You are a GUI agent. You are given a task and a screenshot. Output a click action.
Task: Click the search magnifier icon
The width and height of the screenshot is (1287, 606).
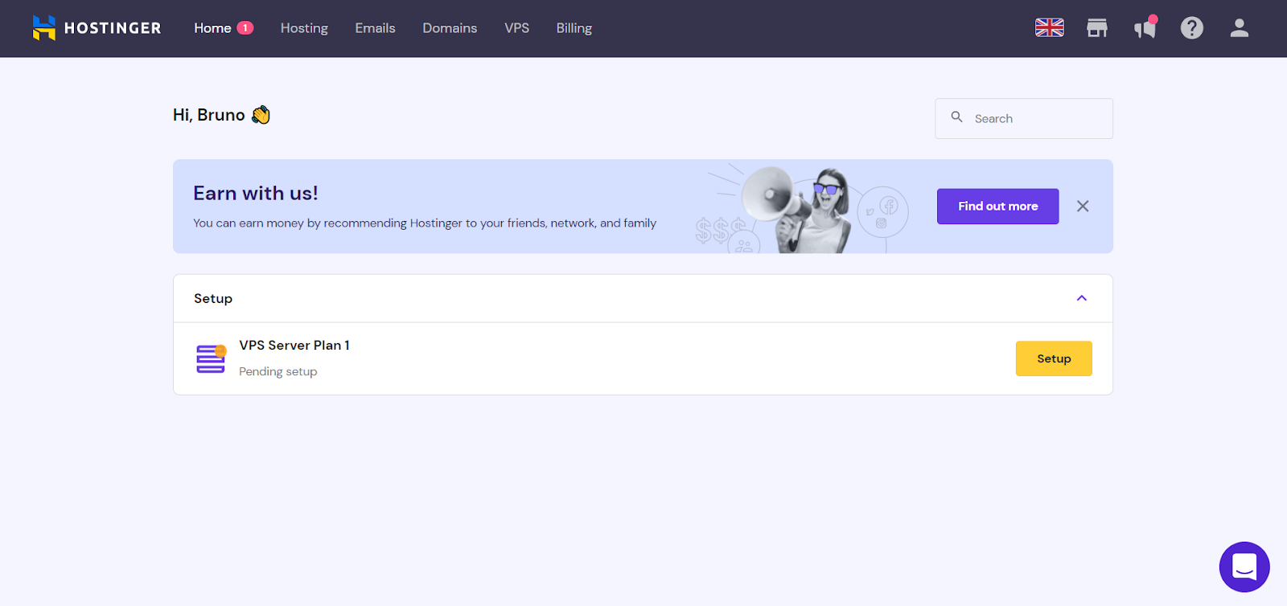(x=956, y=117)
